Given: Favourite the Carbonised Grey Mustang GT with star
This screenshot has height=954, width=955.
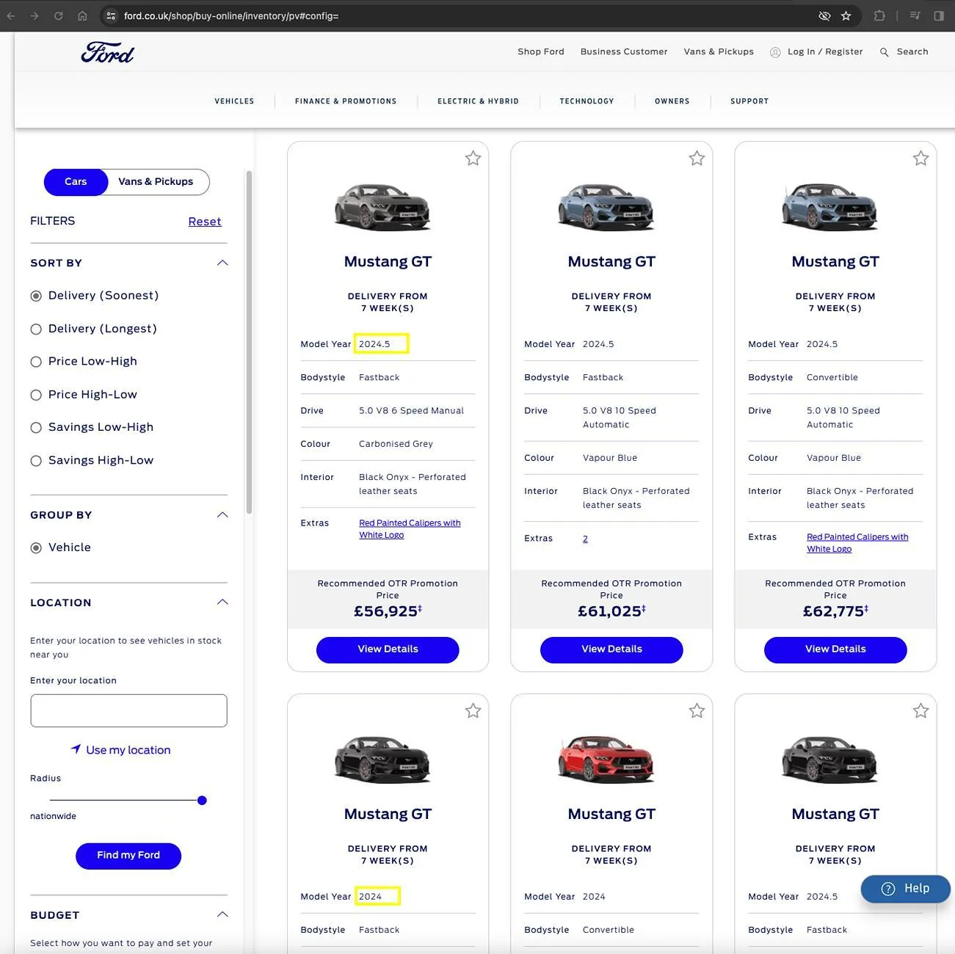Looking at the screenshot, I should 473,158.
